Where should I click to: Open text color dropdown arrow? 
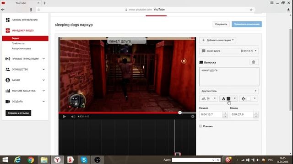[x=235, y=98]
